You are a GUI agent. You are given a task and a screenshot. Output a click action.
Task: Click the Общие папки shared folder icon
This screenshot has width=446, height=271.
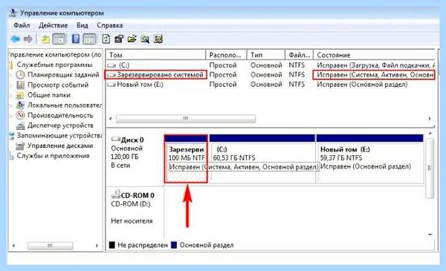point(20,95)
